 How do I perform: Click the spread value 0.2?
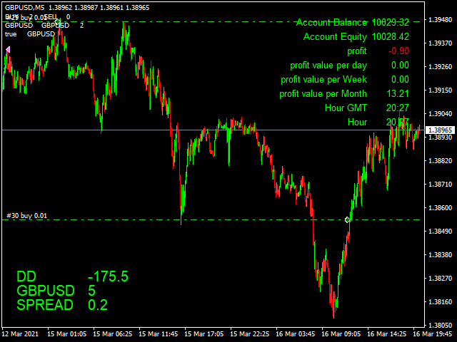98,305
